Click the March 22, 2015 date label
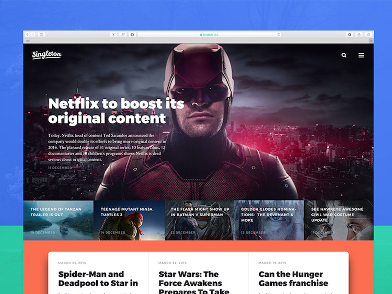Viewport: 392px width, 294px height. click(x=172, y=263)
